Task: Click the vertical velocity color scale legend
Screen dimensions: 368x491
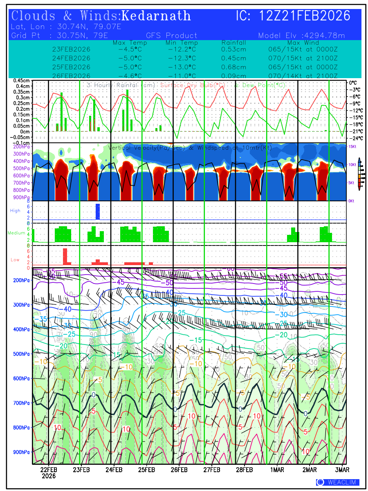Action: tap(359, 174)
